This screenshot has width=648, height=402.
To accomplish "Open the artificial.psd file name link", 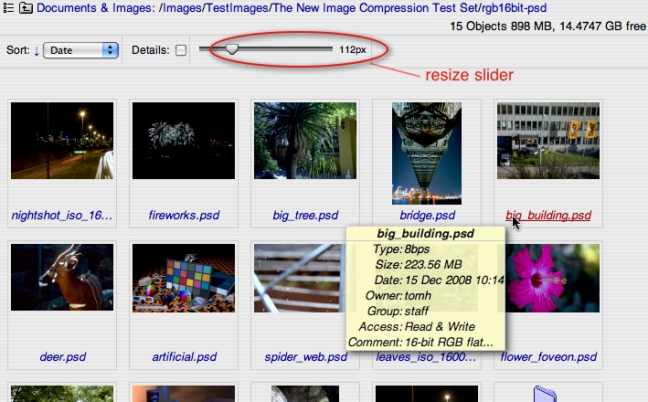I will click(x=185, y=356).
